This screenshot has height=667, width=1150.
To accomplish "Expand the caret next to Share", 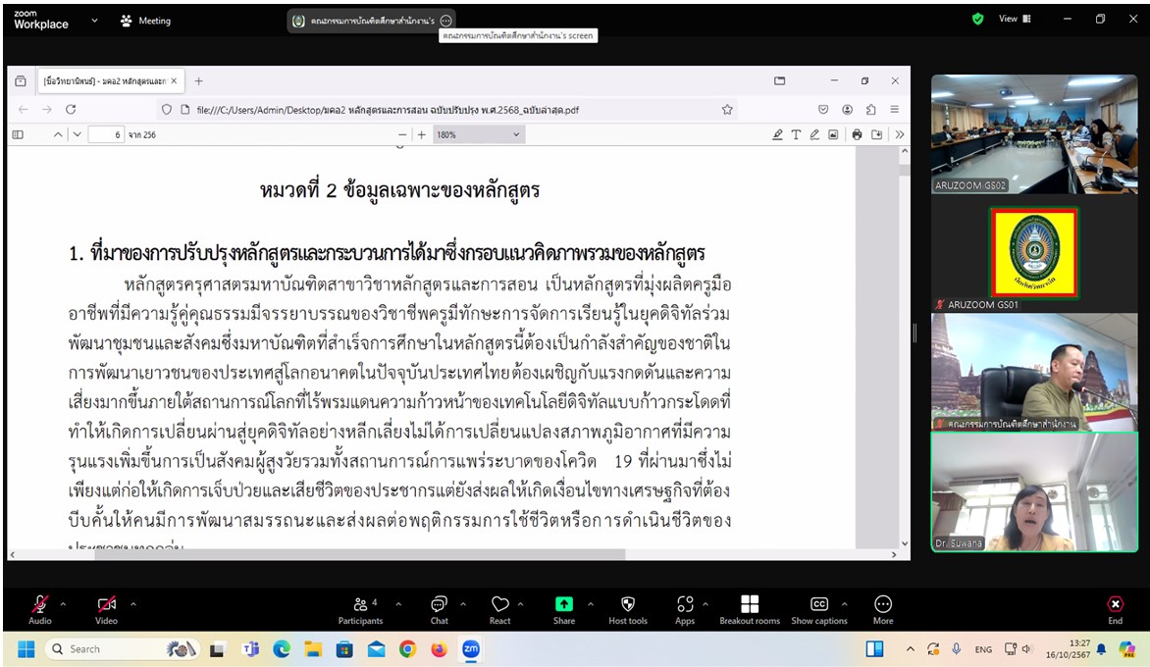I will click(591, 604).
